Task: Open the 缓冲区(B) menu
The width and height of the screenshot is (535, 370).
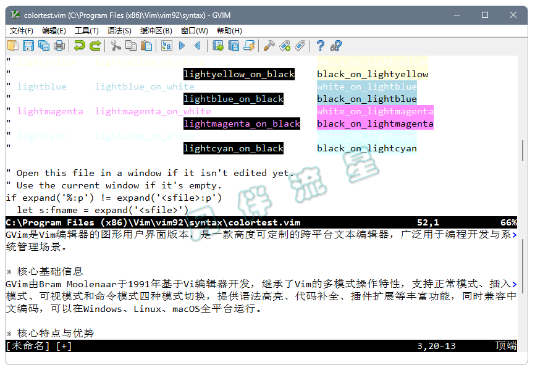Action: click(156, 31)
